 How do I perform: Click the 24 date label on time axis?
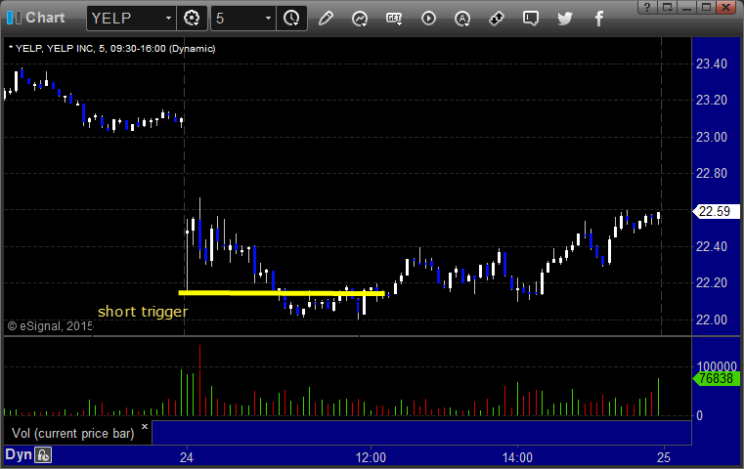[x=187, y=457]
